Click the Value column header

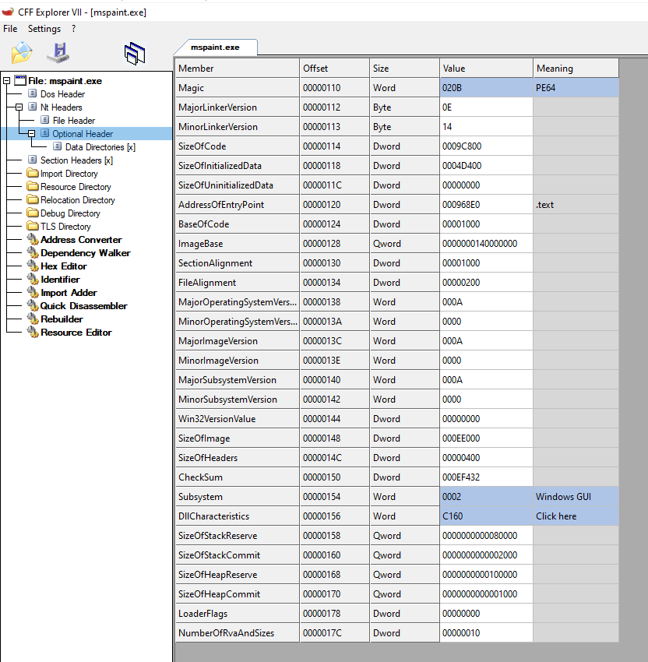[x=487, y=68]
